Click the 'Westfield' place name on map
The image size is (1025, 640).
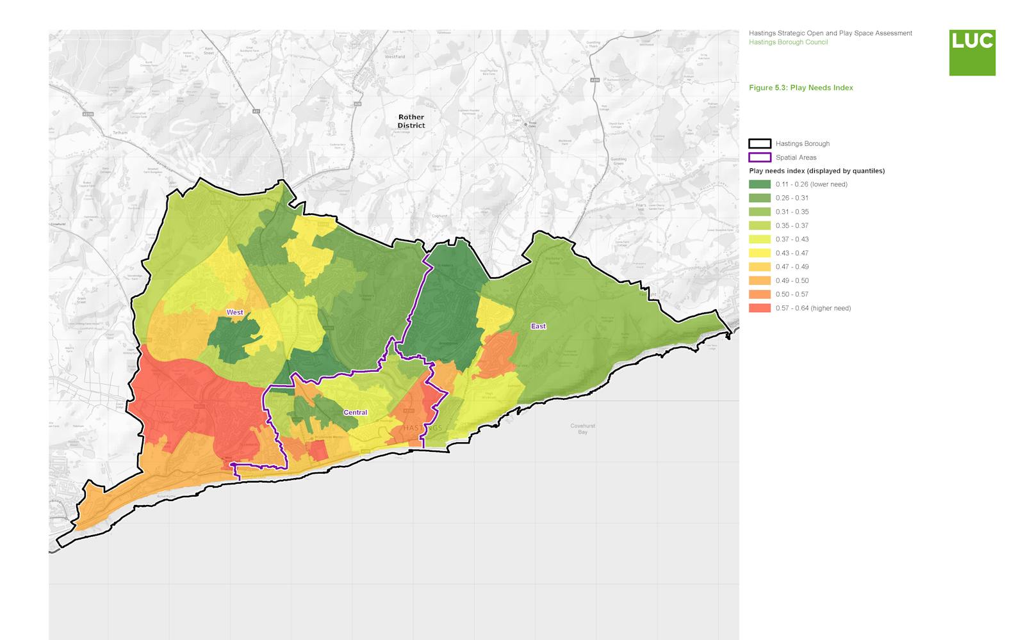[x=395, y=57]
